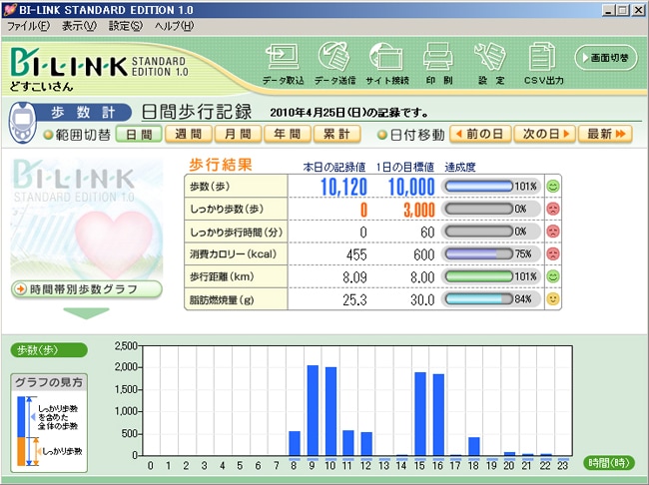649x485 pixels.
Task: Switch to the 累計 cumulative range
Action: tap(336, 134)
